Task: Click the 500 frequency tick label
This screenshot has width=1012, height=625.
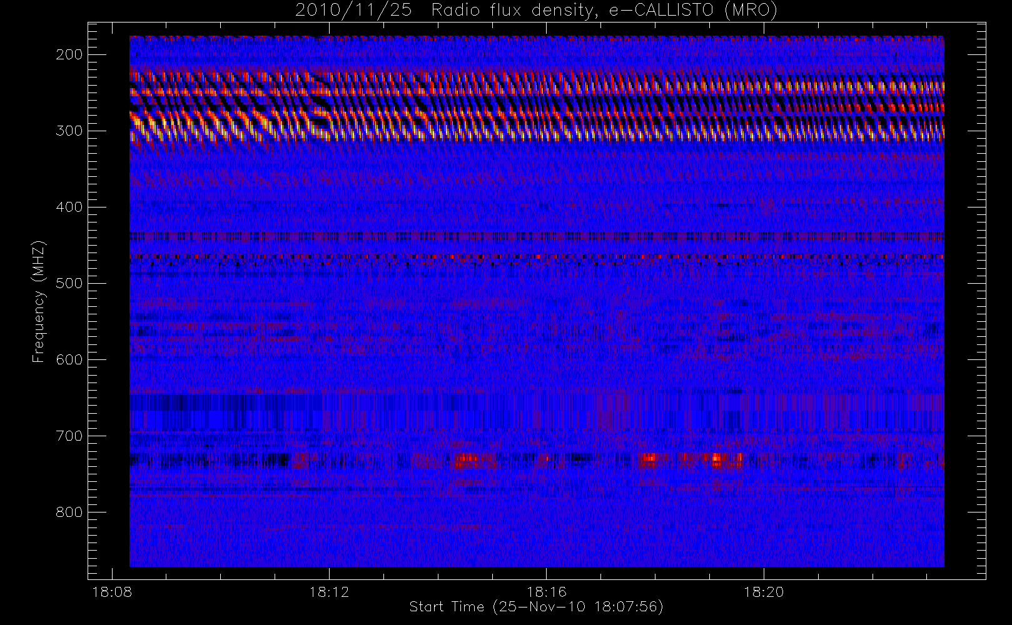Action: [x=69, y=283]
